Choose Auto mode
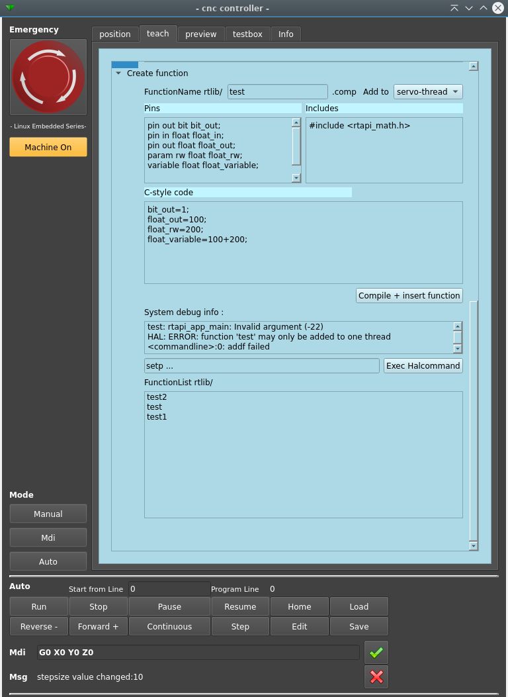The image size is (508, 697). pos(48,561)
